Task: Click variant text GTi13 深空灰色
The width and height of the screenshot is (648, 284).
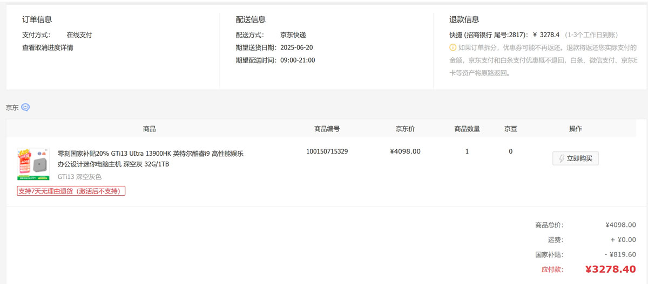Action: point(80,177)
